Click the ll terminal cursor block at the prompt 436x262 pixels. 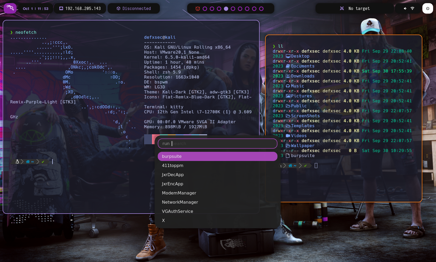coord(316,165)
